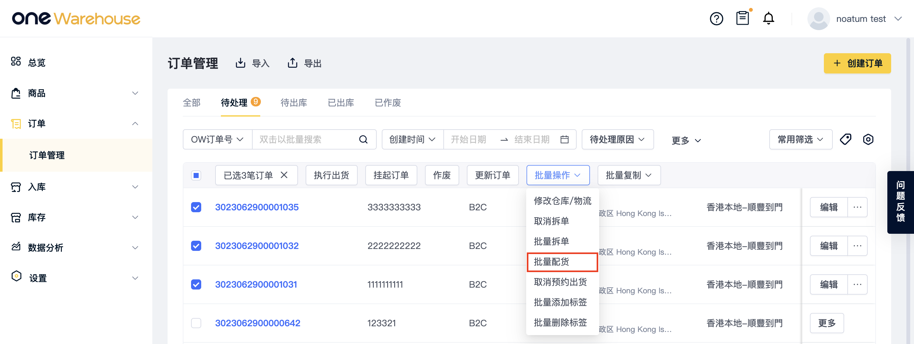Open the notifications bell
Viewport: 914px width, 344px height.
click(768, 18)
